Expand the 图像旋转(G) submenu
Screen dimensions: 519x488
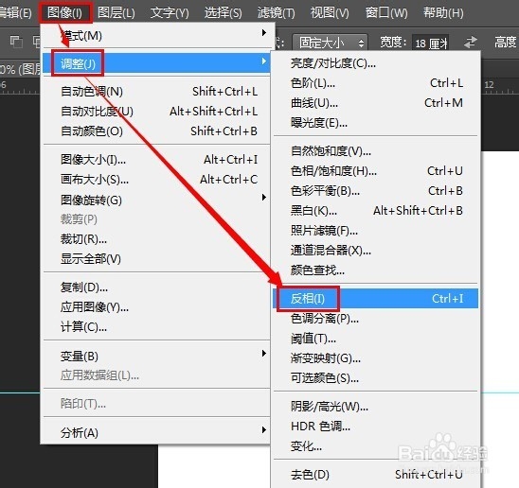click(x=157, y=200)
